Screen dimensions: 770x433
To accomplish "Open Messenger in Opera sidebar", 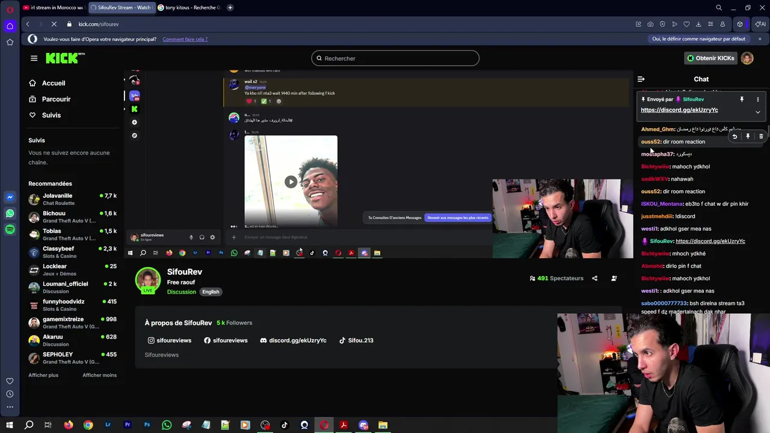I will (10, 197).
